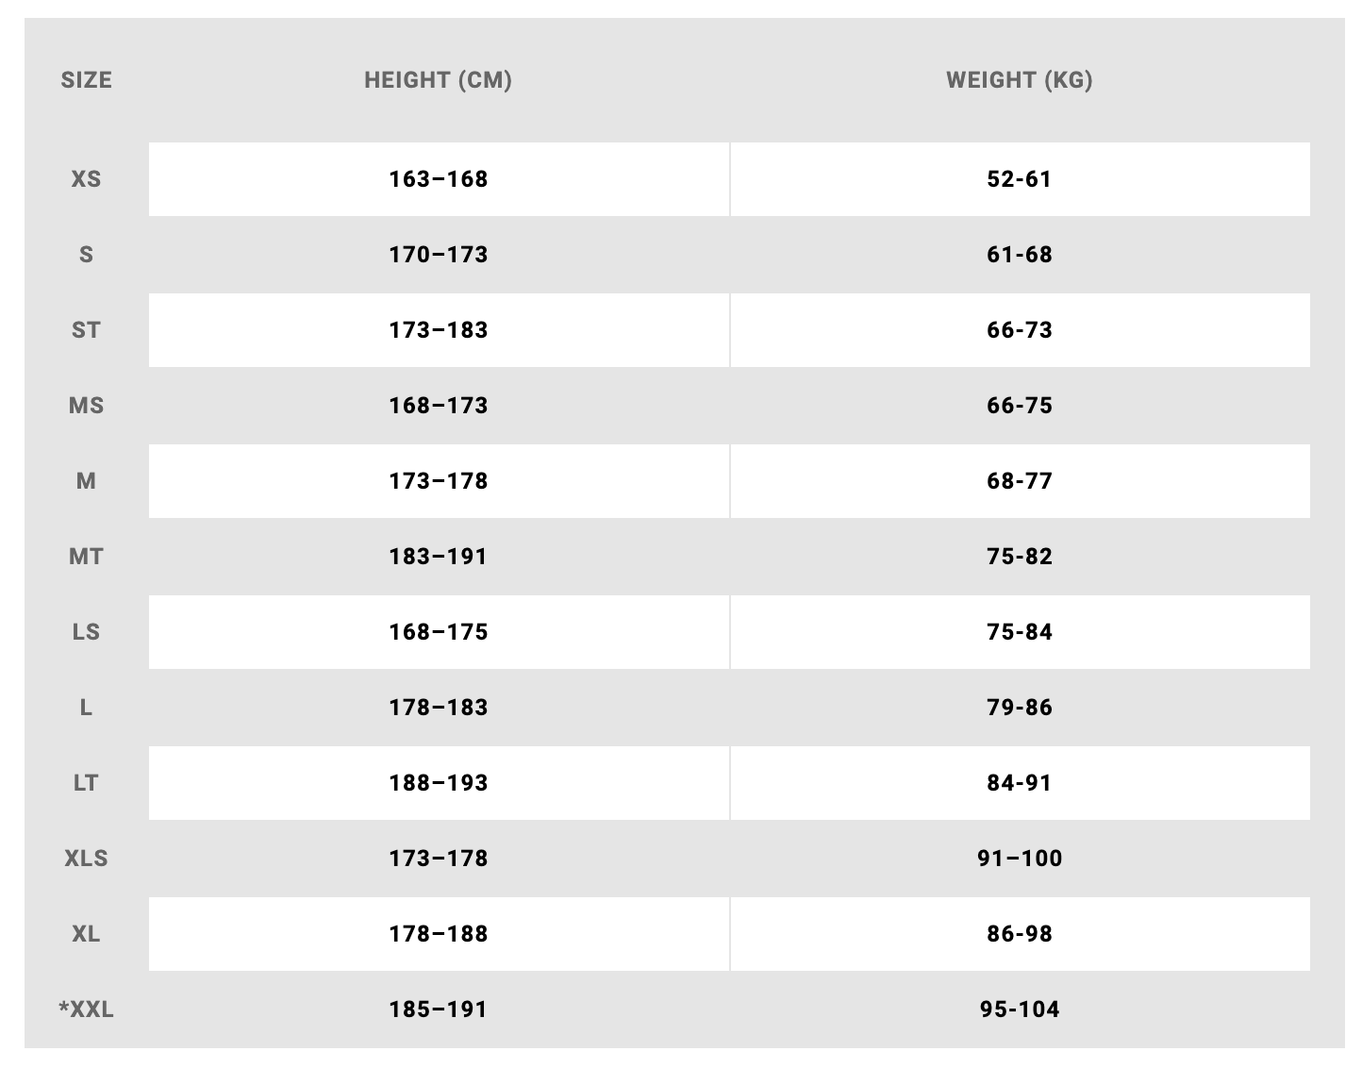Click the 95-104 weight cell
1362x1068 pixels.
(x=1020, y=1010)
